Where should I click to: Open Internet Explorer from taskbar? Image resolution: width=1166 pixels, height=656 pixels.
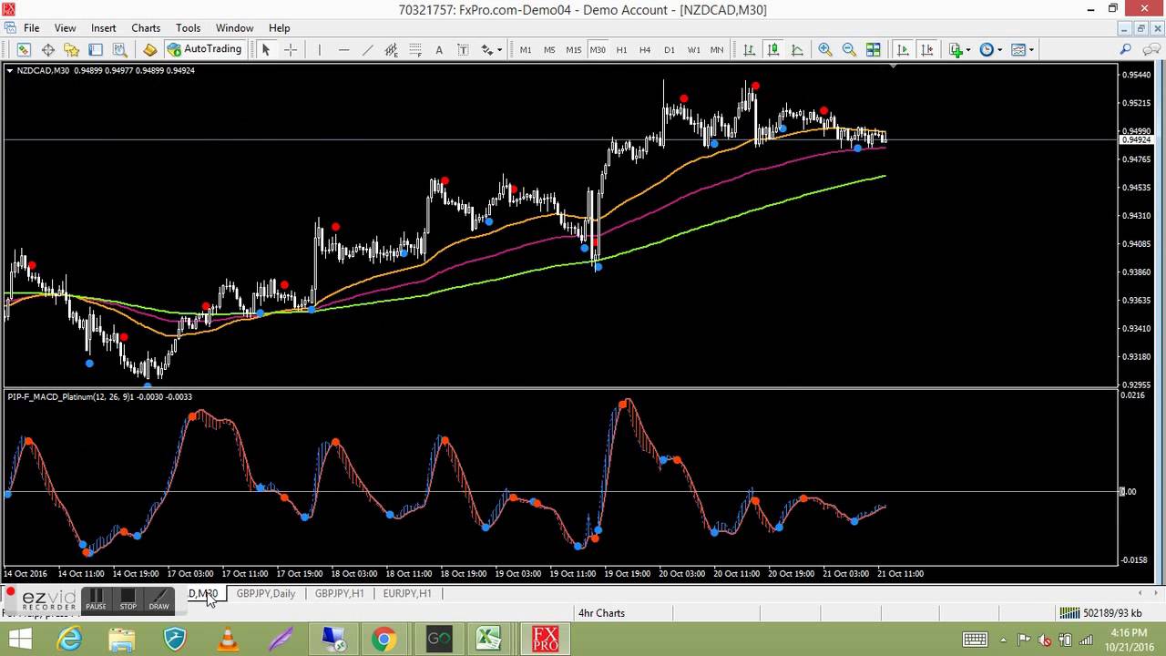70,640
